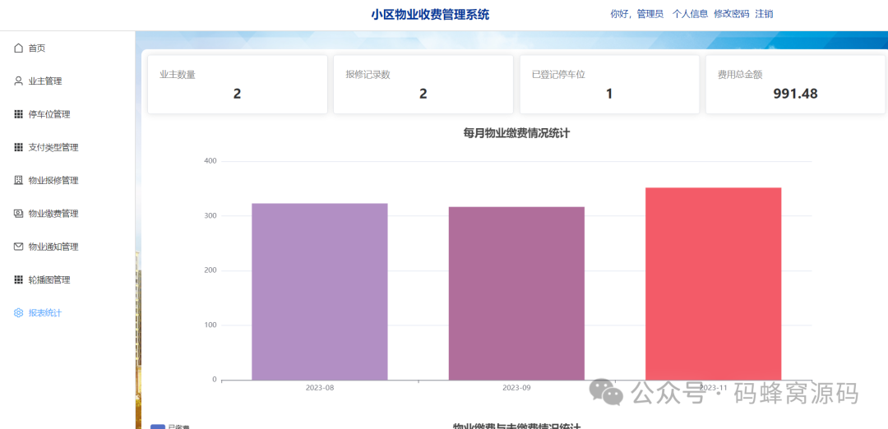Click the 报修记录数 card
888x429 pixels.
click(x=423, y=85)
